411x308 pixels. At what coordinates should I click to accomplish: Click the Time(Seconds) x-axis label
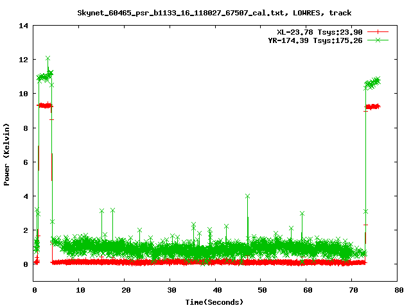tap(214, 302)
